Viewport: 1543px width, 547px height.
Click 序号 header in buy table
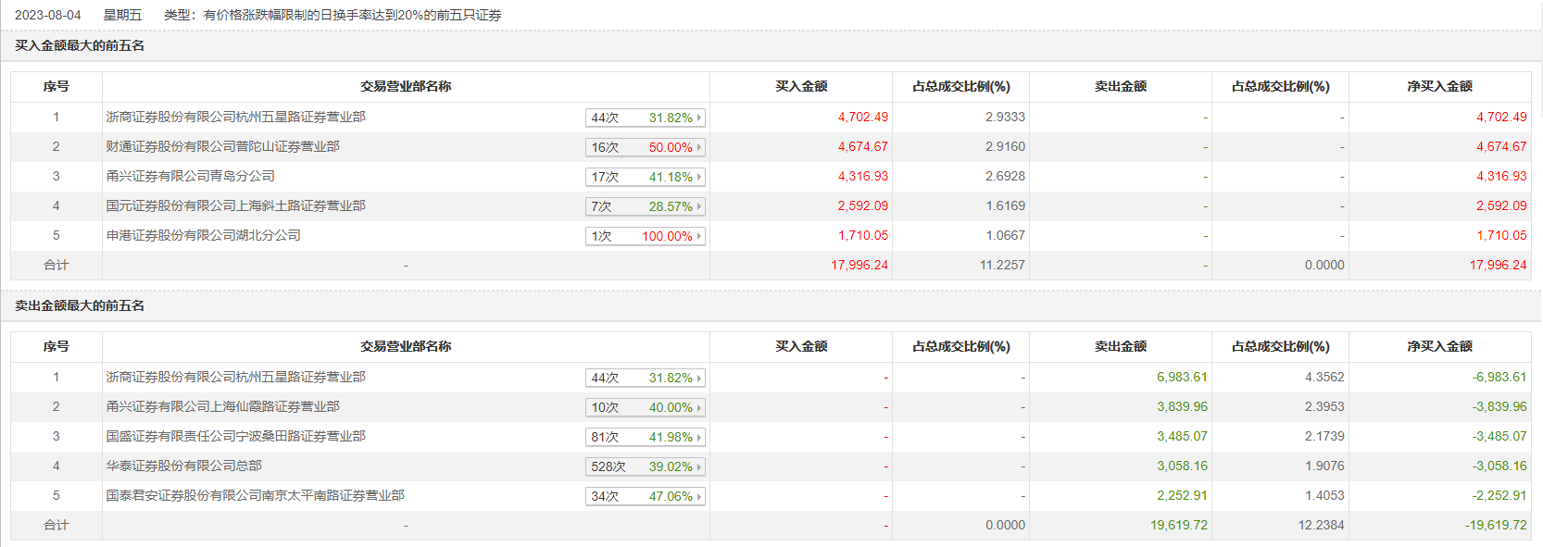pyautogui.click(x=56, y=86)
